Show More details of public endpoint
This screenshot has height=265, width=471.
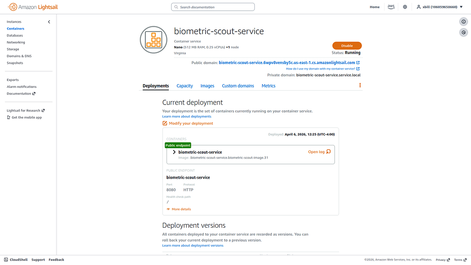[x=179, y=209]
